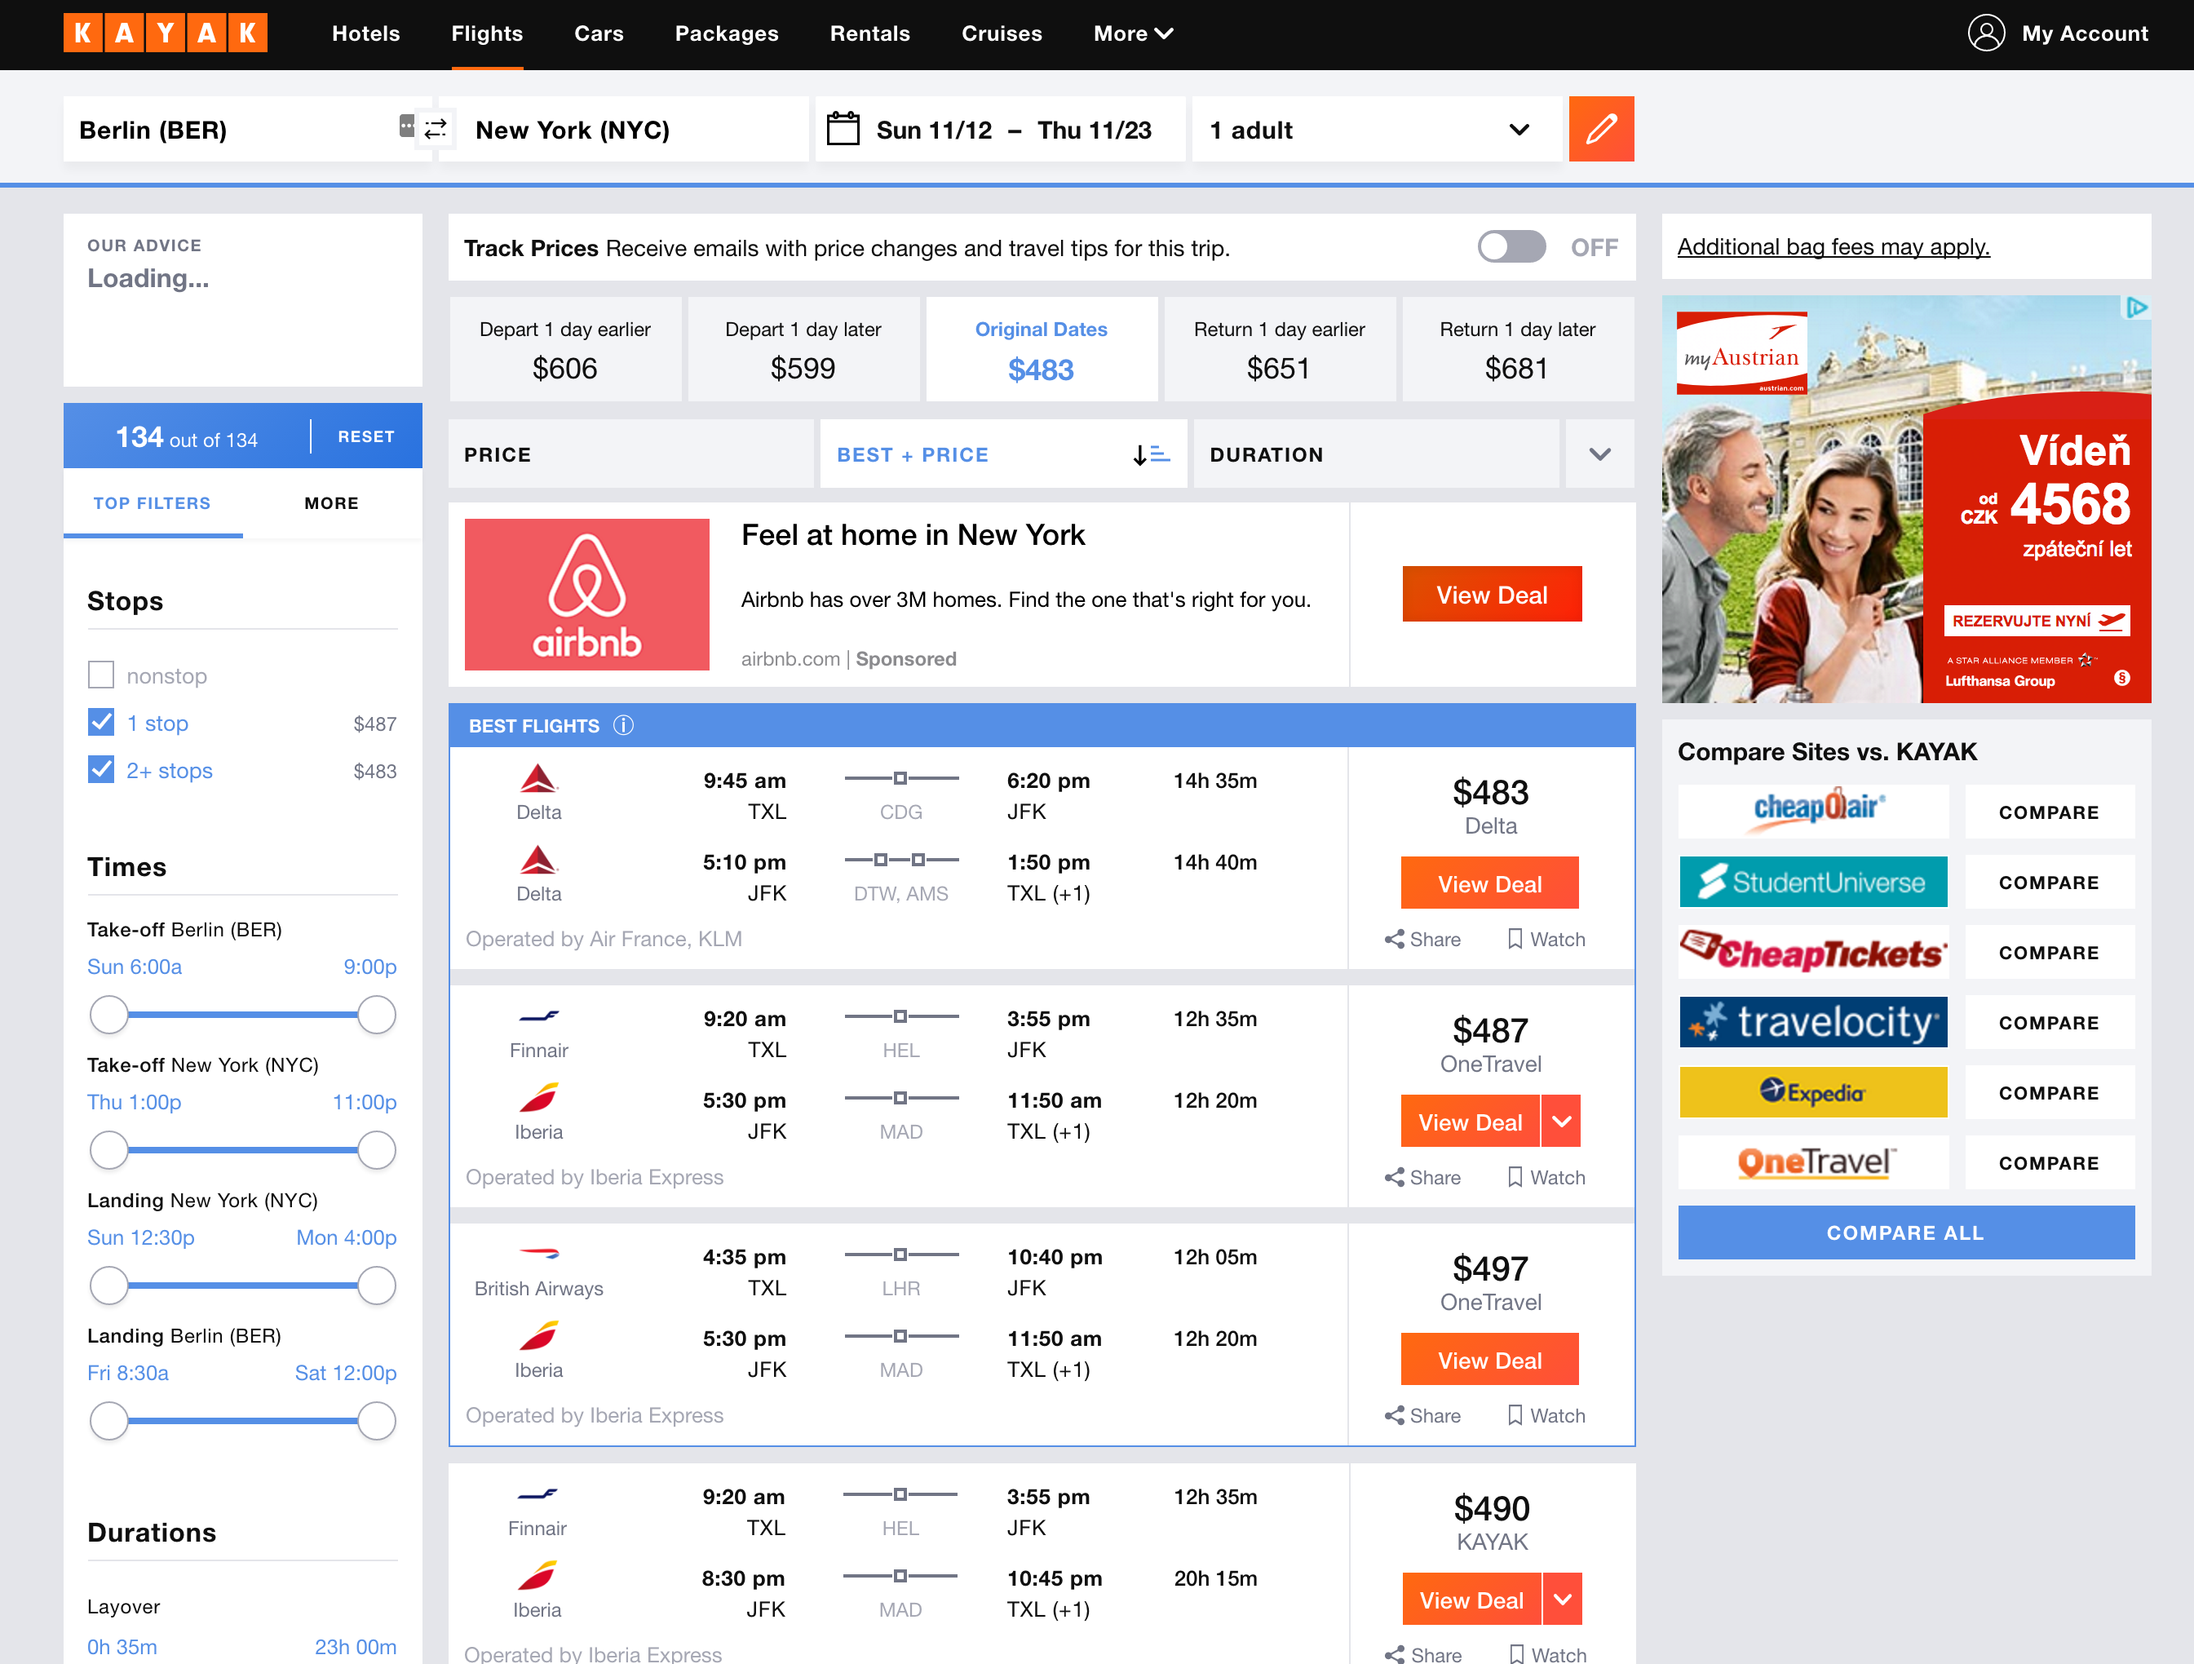
Task: Select Depart 1 day later $599
Action: (x=803, y=349)
